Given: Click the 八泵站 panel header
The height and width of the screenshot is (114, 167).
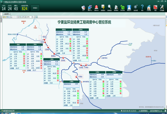Looking at the screenshot, I should click(x=114, y=72).
